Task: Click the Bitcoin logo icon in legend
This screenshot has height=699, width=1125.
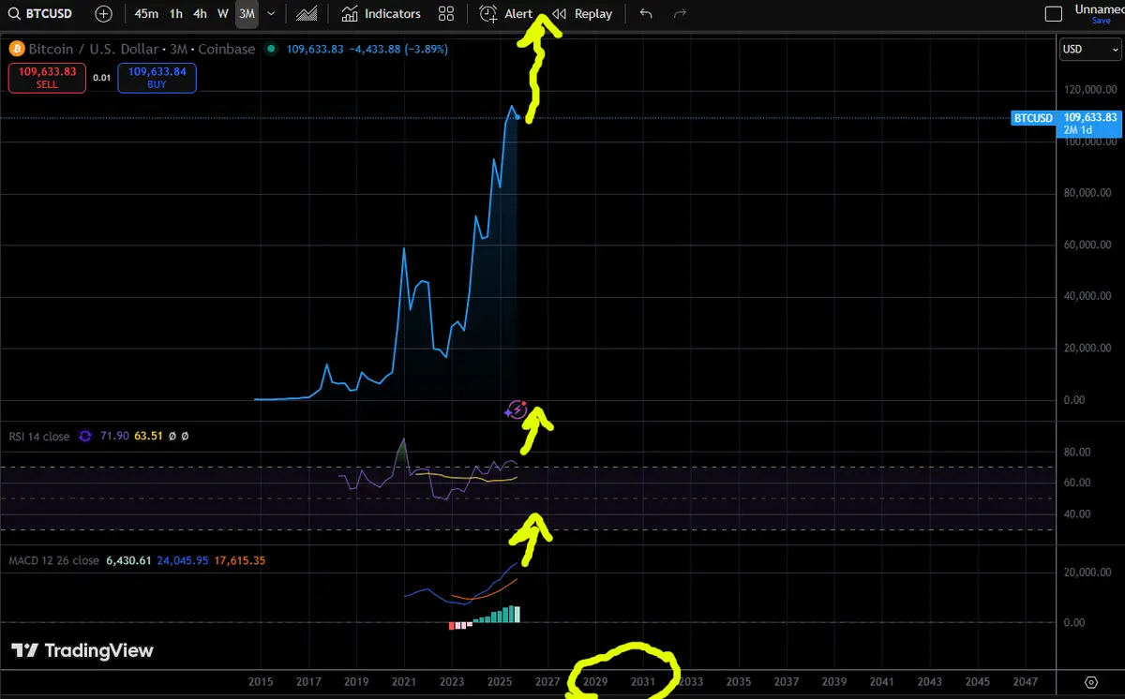Action: point(17,49)
